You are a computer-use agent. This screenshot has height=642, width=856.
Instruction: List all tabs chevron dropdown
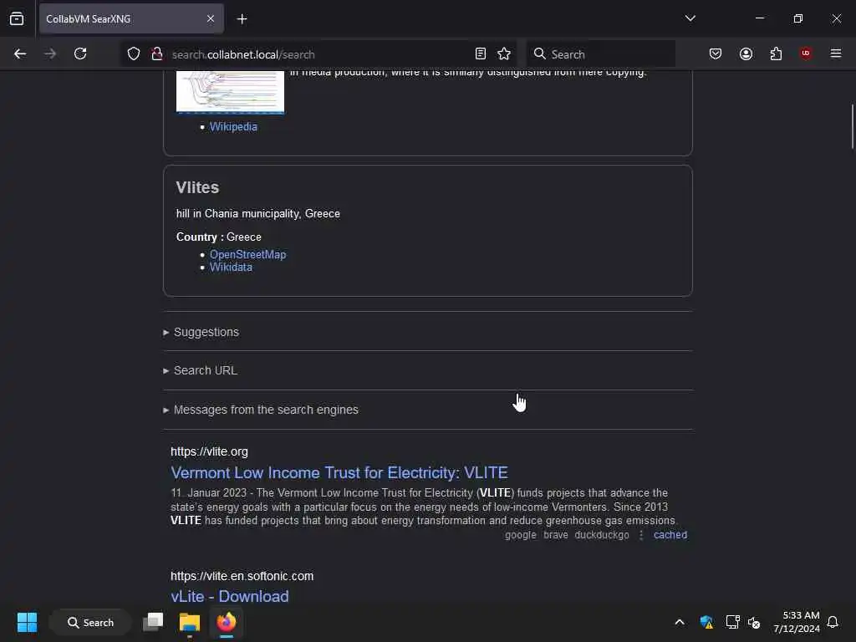[690, 18]
